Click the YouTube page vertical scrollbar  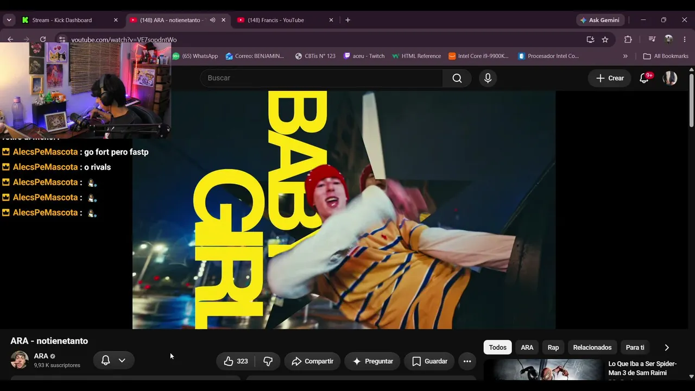pyautogui.click(x=691, y=100)
